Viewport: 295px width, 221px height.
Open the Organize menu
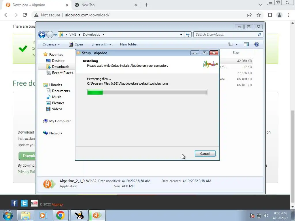[x=51, y=44]
